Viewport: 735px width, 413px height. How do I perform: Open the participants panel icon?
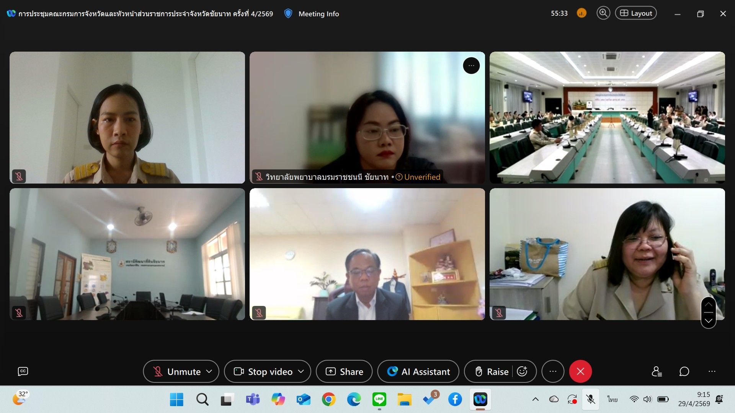657,371
